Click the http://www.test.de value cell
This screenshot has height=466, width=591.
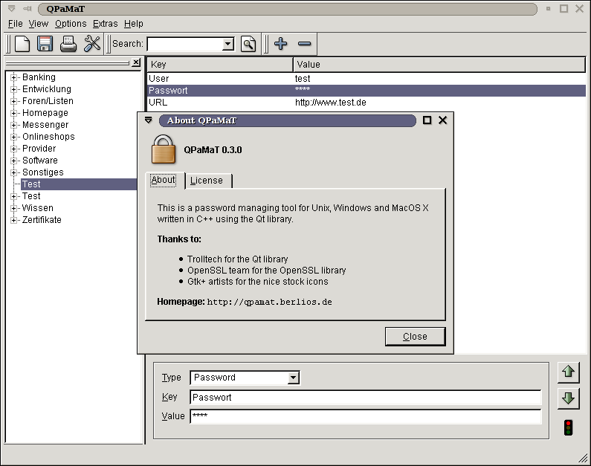(x=331, y=103)
